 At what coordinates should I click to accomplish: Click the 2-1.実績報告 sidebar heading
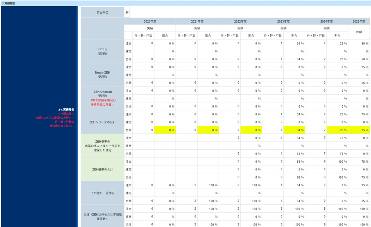tap(66, 109)
